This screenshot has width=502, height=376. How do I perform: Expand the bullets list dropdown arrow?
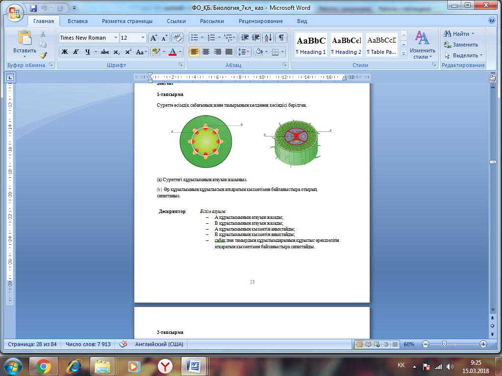pos(202,38)
